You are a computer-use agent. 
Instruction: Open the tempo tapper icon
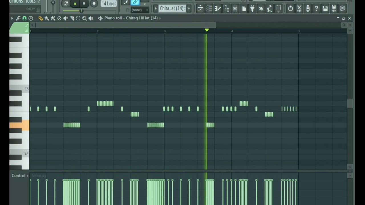pos(270,9)
